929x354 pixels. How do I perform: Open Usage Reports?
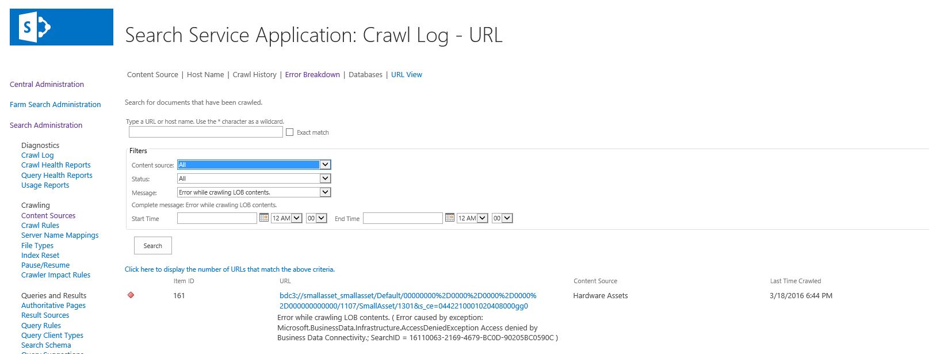(45, 185)
